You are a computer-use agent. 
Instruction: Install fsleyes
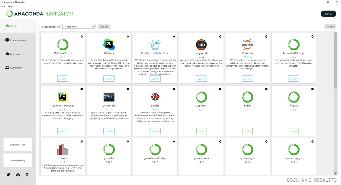tap(294, 131)
